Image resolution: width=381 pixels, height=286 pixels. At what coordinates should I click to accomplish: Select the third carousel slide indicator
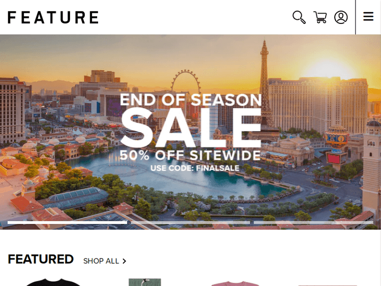(x=314, y=223)
